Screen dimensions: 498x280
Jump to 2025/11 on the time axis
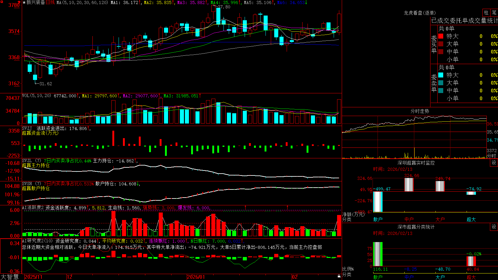33,277
